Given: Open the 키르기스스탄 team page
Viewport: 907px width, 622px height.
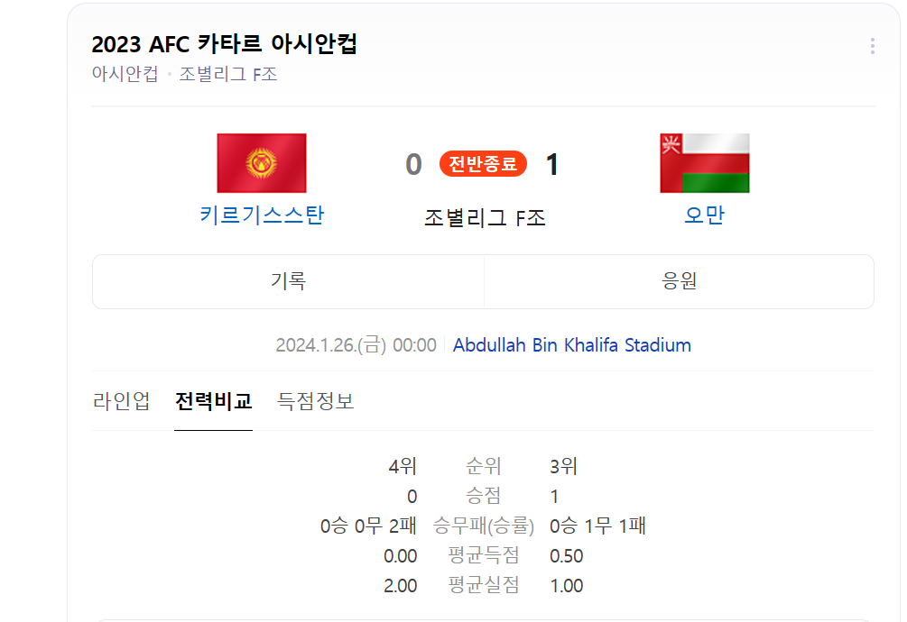Looking at the screenshot, I should coord(262,215).
